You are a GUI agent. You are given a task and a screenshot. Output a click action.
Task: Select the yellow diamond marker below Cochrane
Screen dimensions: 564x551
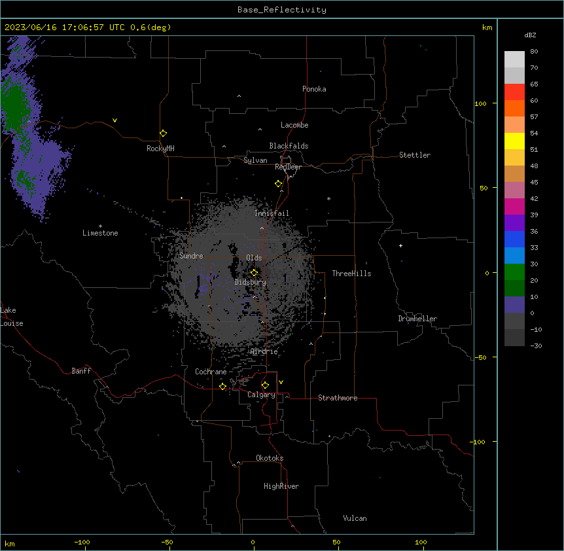[222, 387]
